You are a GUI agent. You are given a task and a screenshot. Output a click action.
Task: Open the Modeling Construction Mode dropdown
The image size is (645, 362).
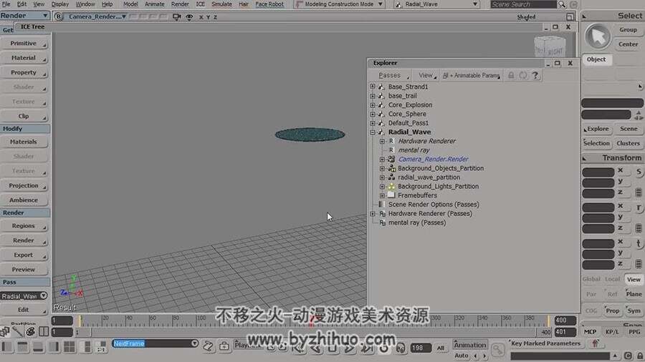340,4
